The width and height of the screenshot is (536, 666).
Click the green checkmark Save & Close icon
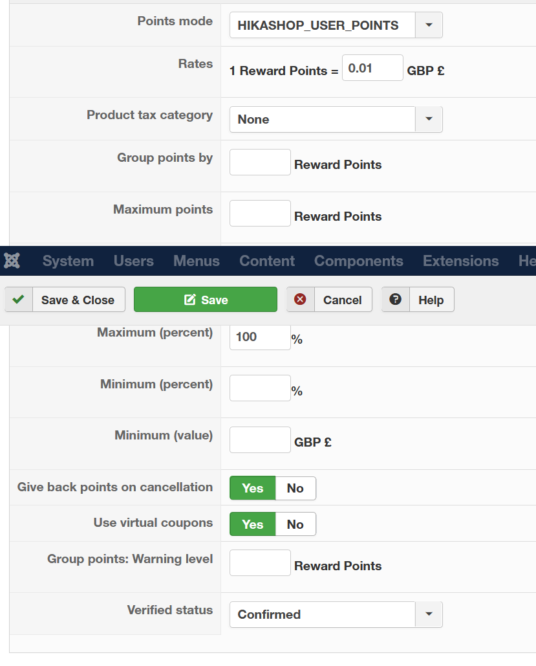(19, 300)
